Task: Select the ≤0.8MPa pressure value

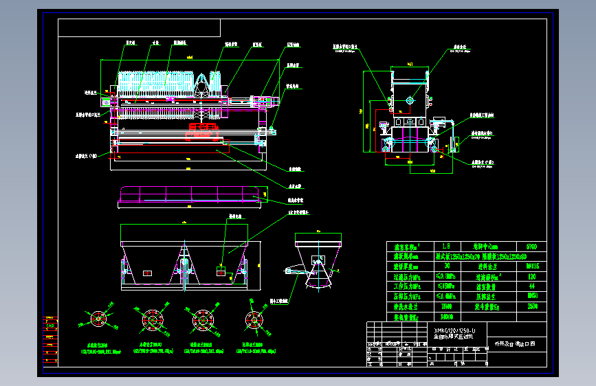Action: pos(446,276)
